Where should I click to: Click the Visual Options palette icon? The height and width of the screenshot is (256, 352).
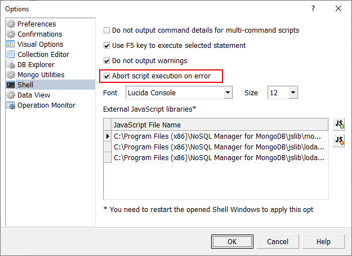pyautogui.click(x=11, y=45)
